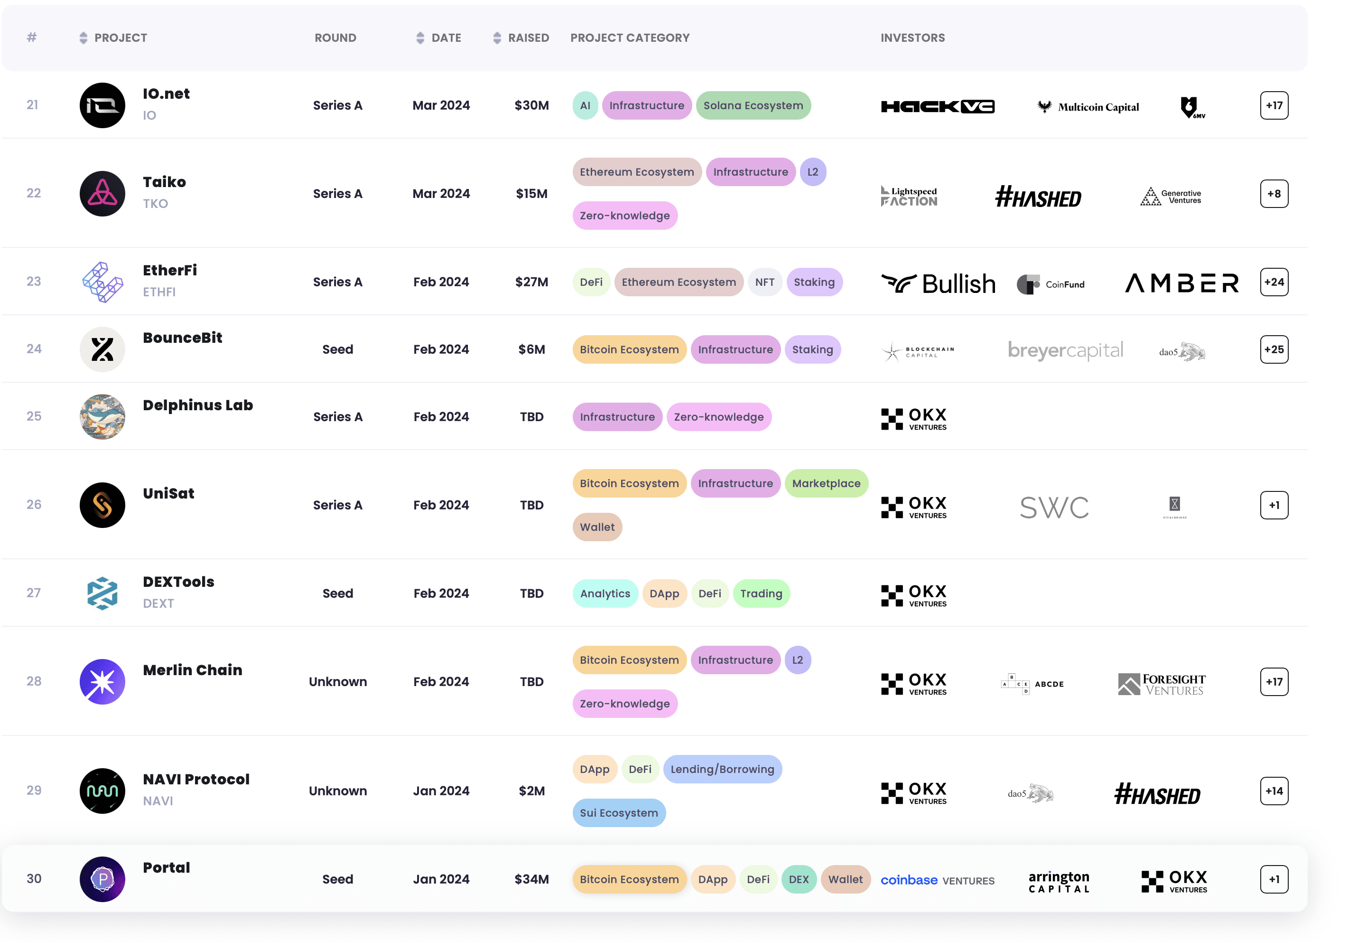Expand +25 investors in BounceBit row

[1274, 349]
